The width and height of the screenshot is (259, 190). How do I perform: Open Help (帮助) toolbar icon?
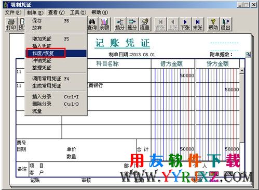pos(213,24)
